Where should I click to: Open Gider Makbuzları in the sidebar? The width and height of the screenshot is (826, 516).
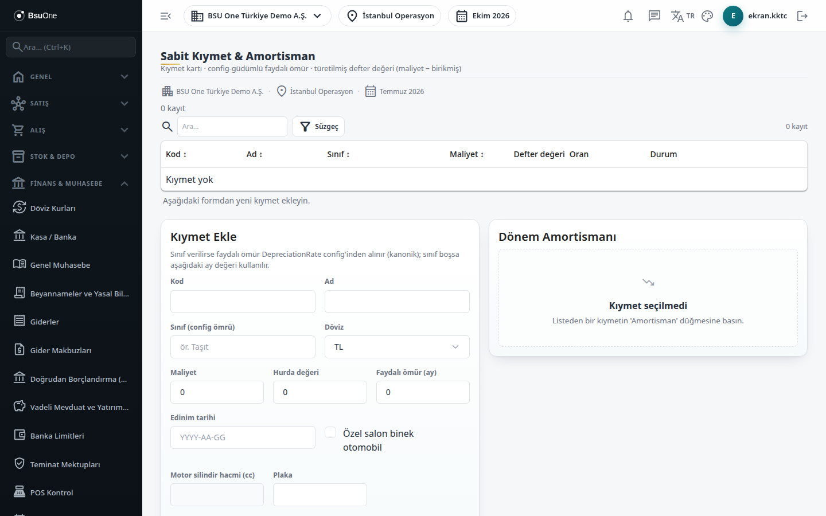(x=71, y=350)
